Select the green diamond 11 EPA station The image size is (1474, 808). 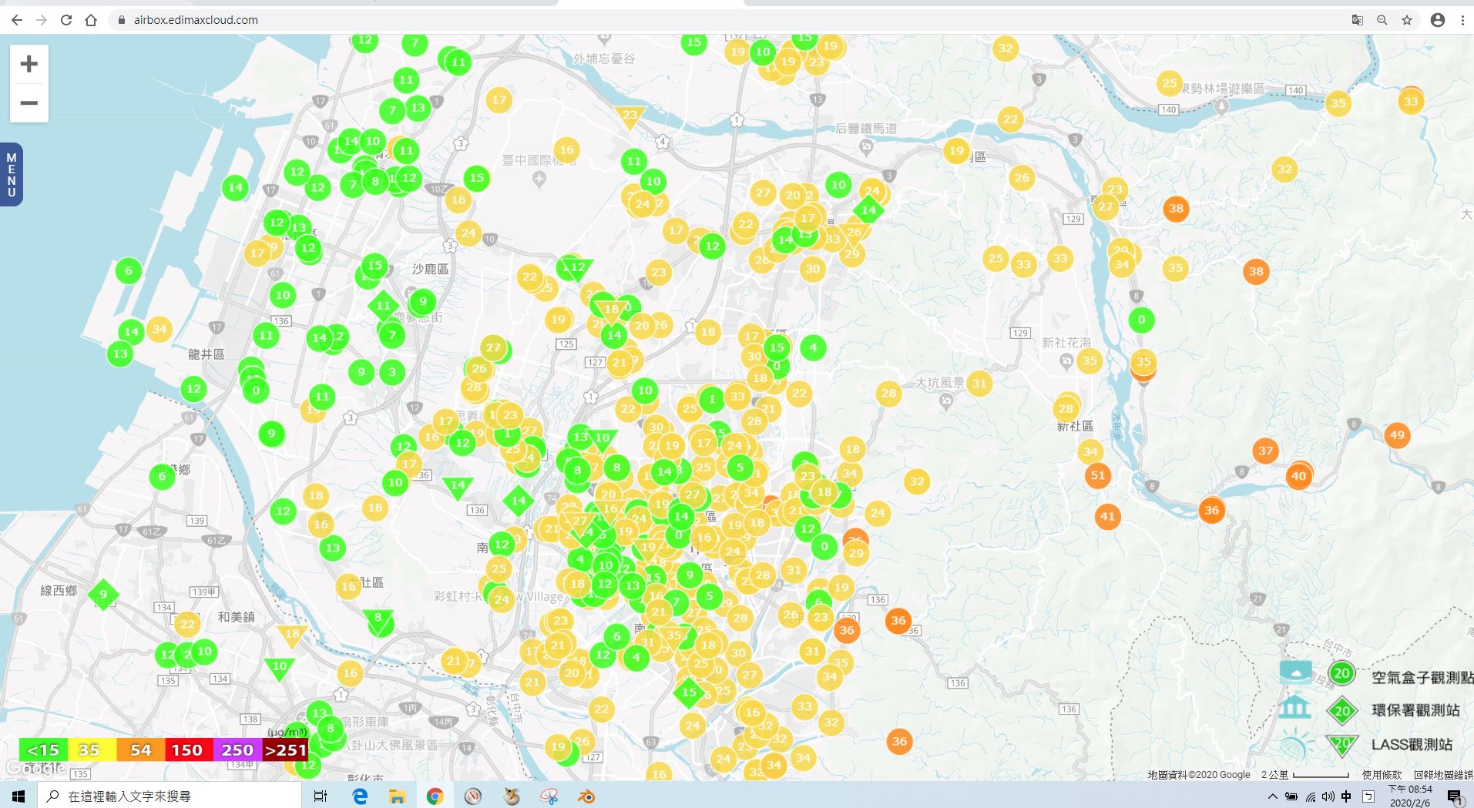click(x=383, y=306)
